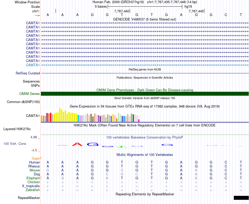Open the GTEx Gene Expression track title
Image resolution: width=249 pixels, height=204 pixels.
(x=145, y=106)
